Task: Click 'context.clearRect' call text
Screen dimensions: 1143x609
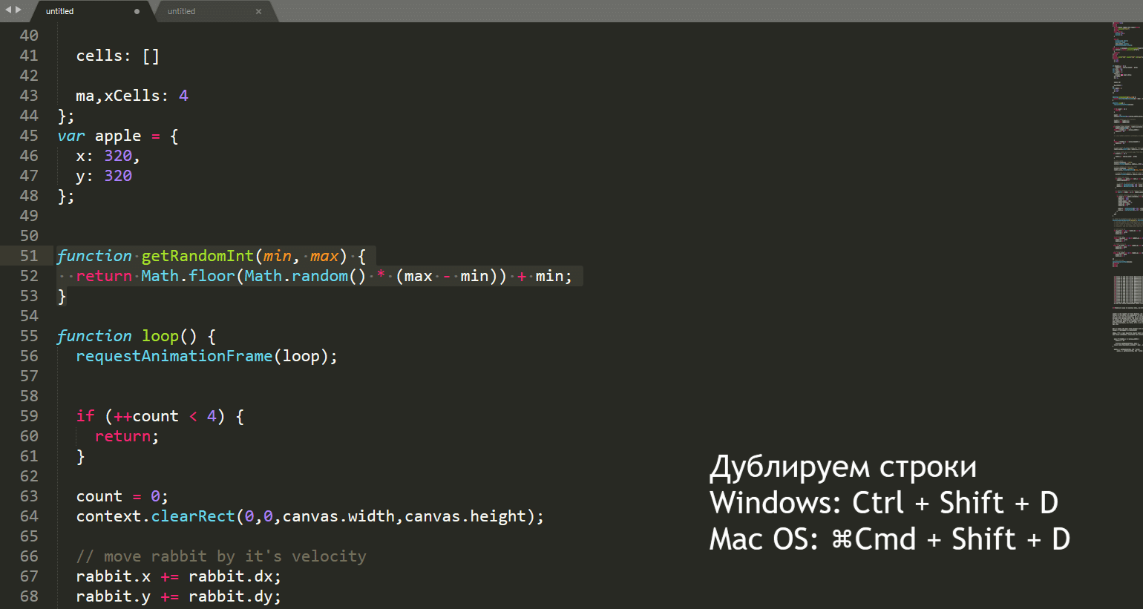Action: coord(155,516)
